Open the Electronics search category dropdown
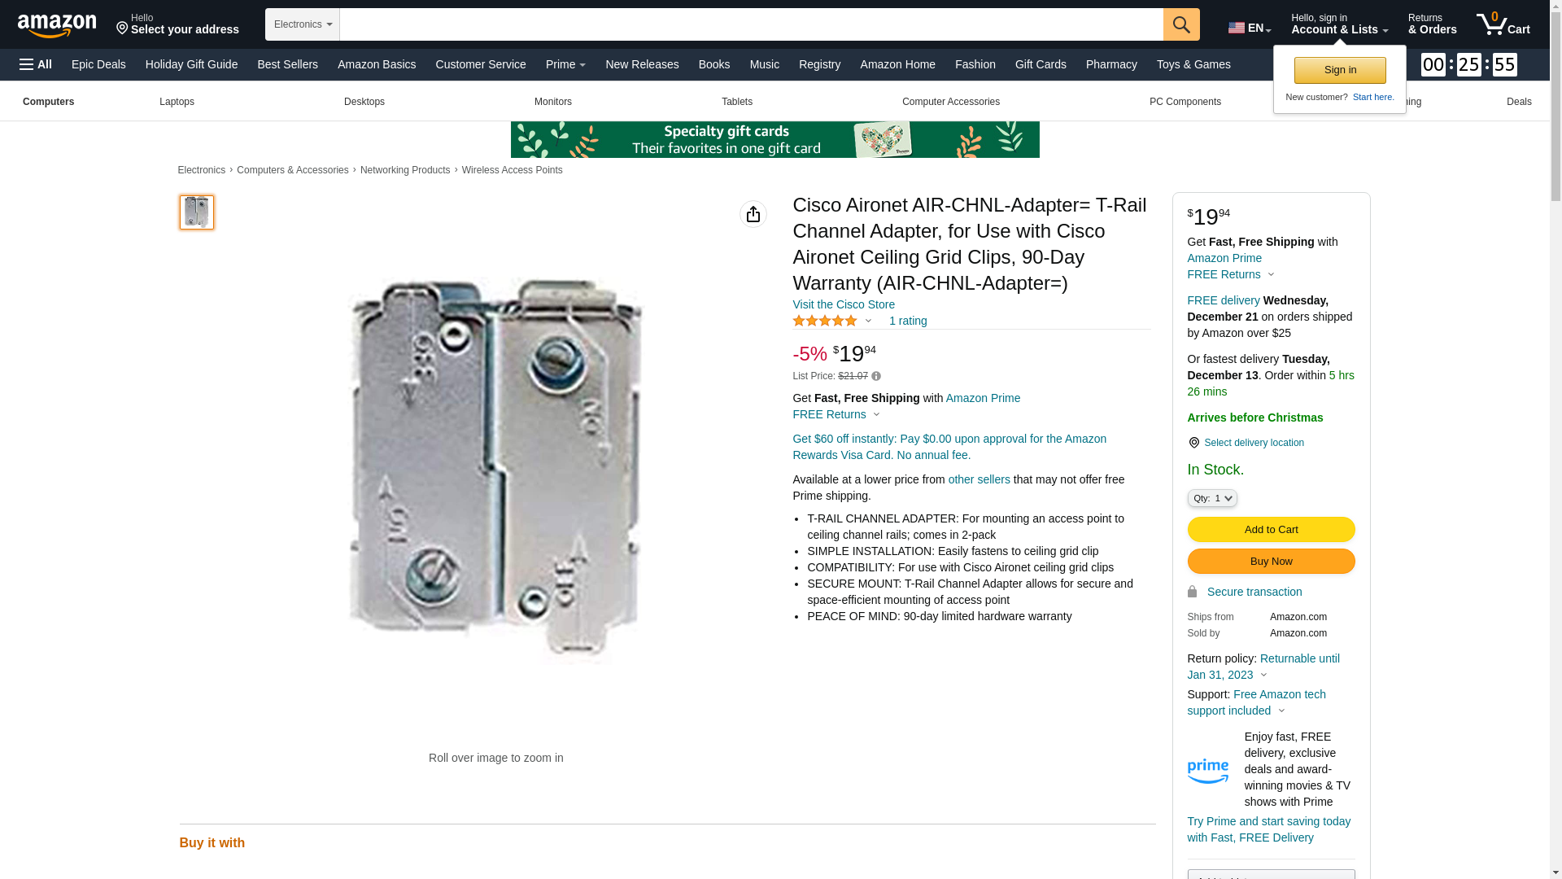1562x879 pixels. pos(303,24)
